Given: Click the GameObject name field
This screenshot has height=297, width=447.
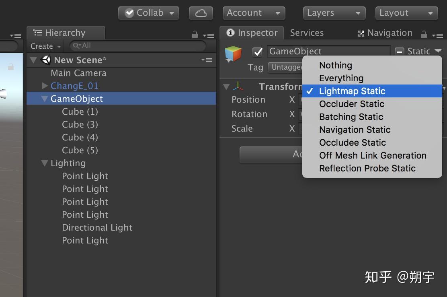Looking at the screenshot, I should click(x=328, y=52).
